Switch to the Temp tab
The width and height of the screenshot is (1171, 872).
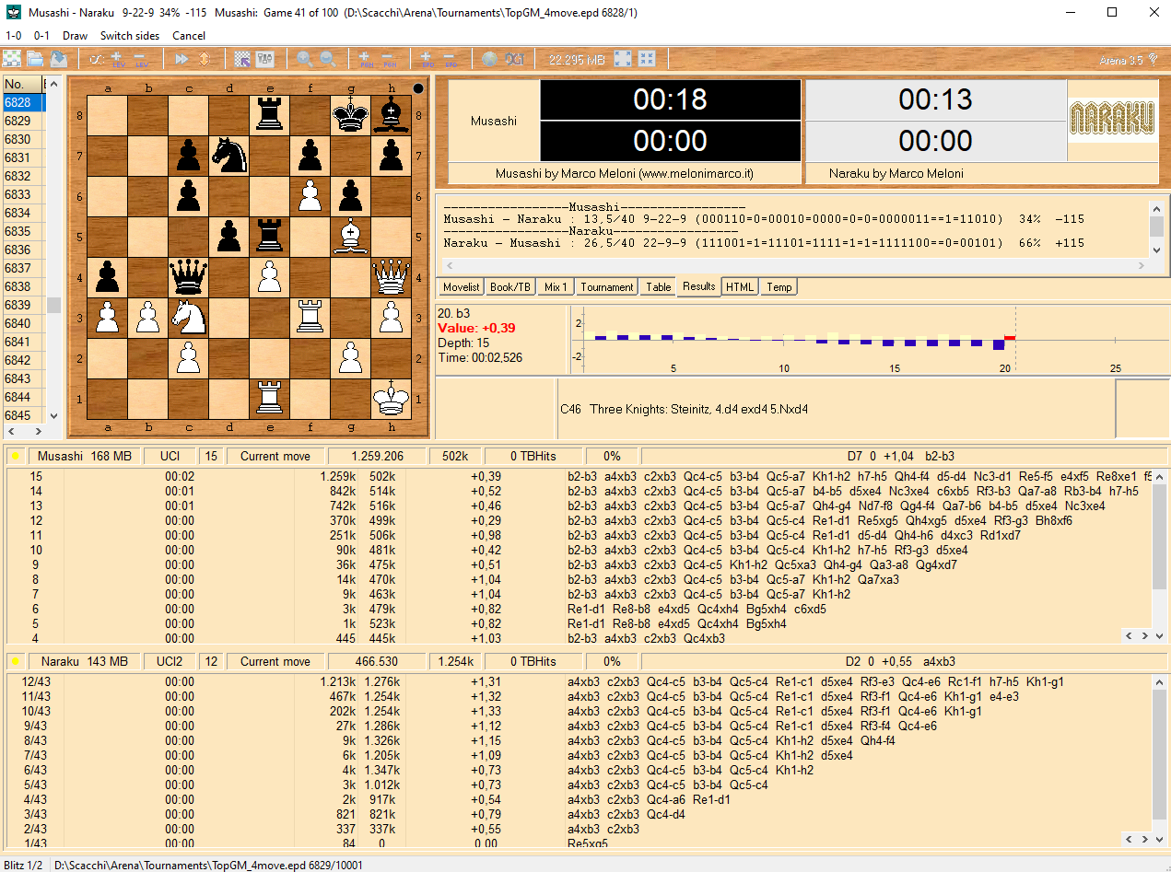coord(779,287)
